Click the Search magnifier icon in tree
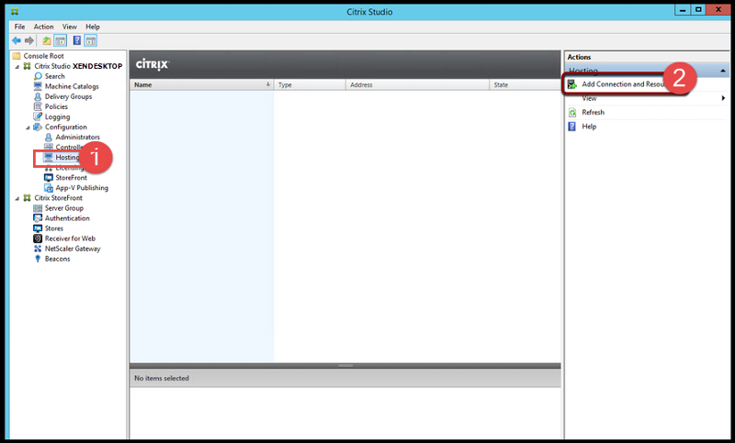735x443 pixels. click(38, 76)
